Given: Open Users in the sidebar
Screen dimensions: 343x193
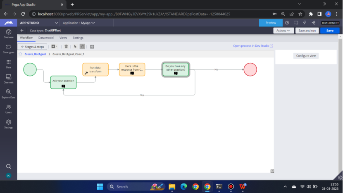Looking at the screenshot, I should pos(9,109).
